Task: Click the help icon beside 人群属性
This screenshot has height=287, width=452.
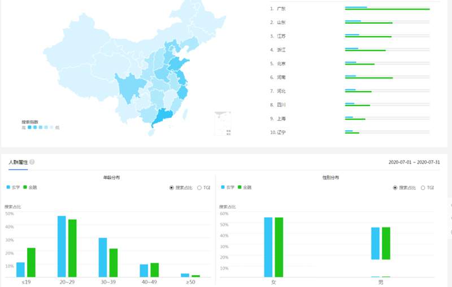Action: [32, 162]
